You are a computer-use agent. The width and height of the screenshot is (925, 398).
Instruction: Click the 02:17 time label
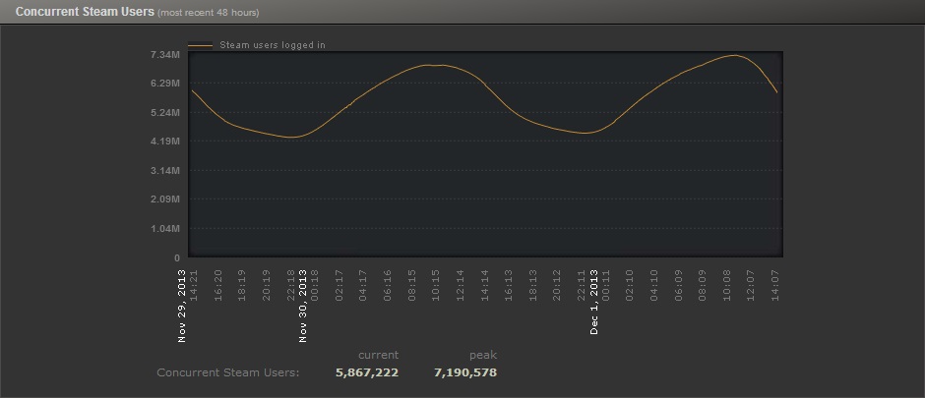[339, 286]
